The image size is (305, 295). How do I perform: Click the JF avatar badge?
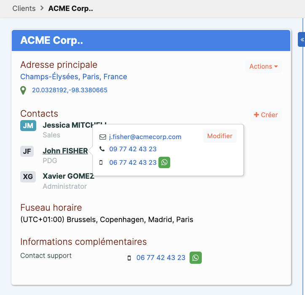click(x=27, y=151)
